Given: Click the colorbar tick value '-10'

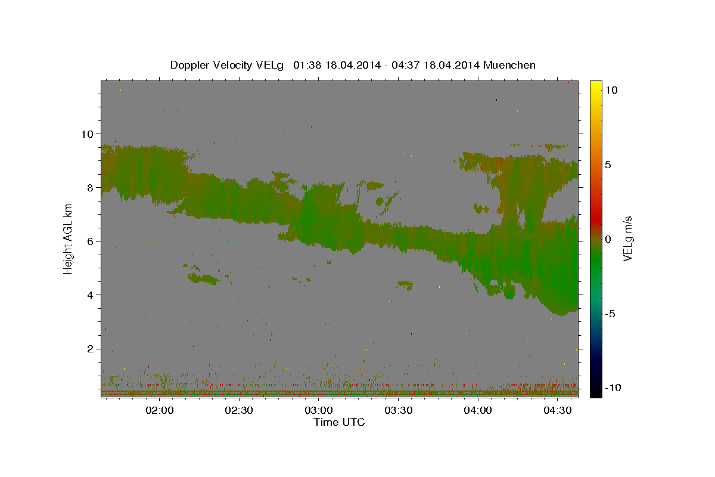Looking at the screenshot, I should (x=613, y=388).
